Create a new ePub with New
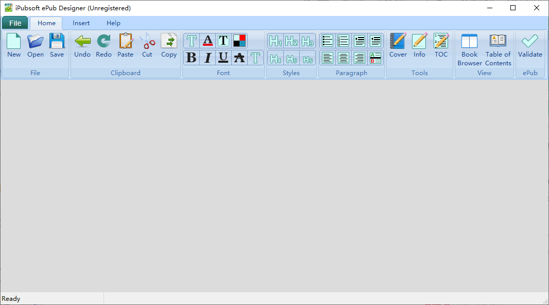The height and width of the screenshot is (305, 549). click(x=14, y=45)
